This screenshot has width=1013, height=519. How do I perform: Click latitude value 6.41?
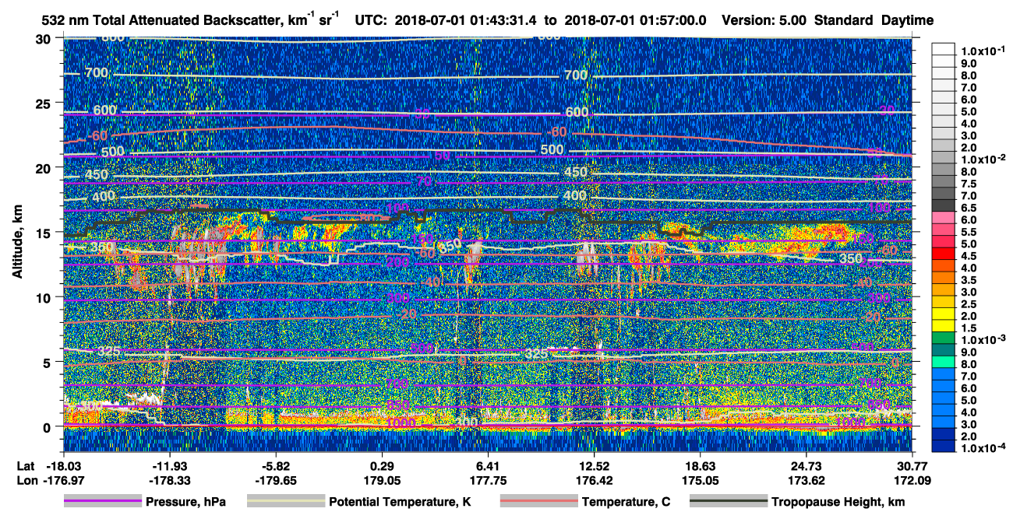click(x=488, y=466)
